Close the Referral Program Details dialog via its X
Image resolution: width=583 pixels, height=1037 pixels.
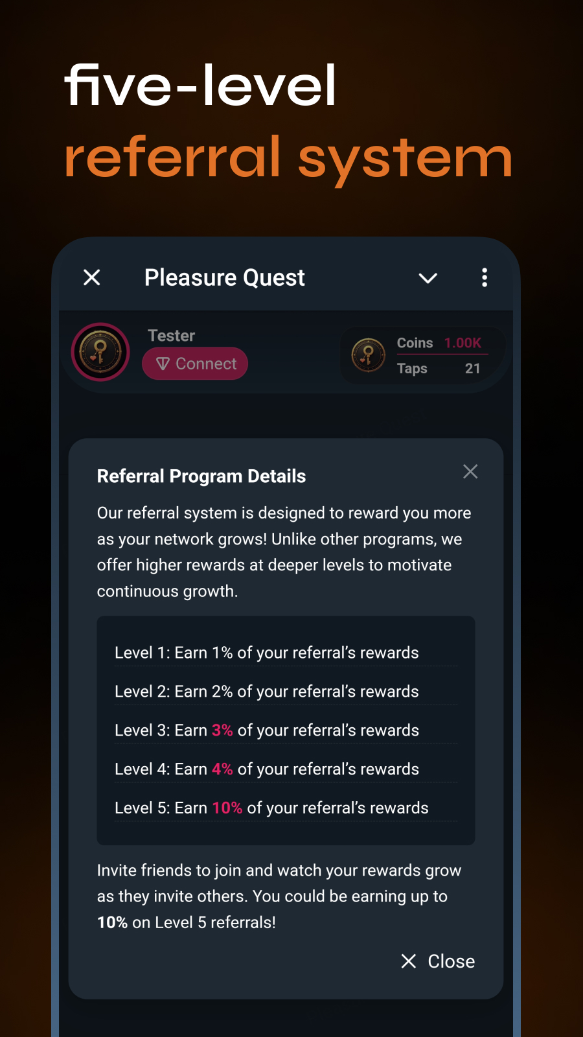click(x=470, y=472)
